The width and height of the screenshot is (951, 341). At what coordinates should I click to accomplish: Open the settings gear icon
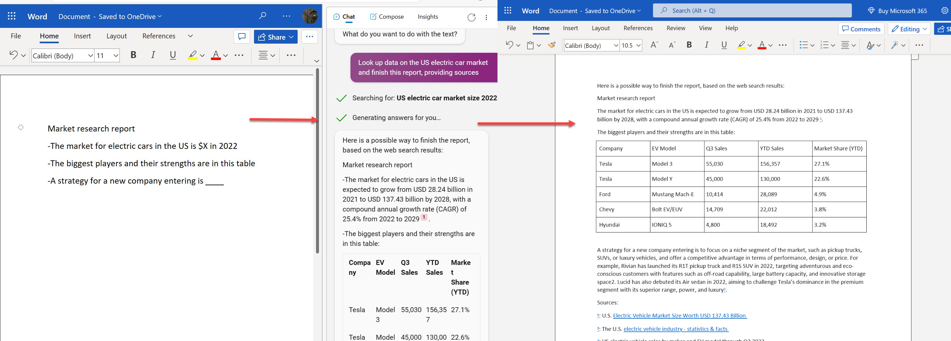click(944, 11)
